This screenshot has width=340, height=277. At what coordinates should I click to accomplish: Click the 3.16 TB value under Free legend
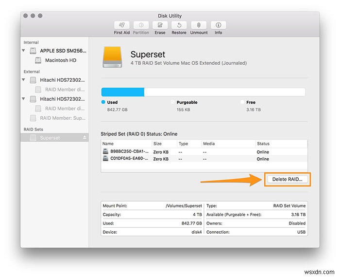[x=254, y=110]
